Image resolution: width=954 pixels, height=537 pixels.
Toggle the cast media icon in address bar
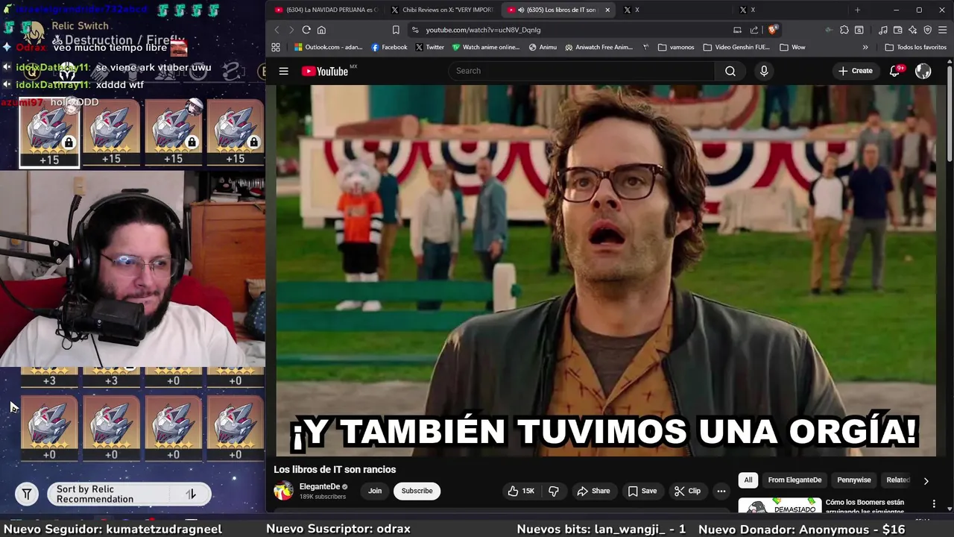click(x=737, y=30)
